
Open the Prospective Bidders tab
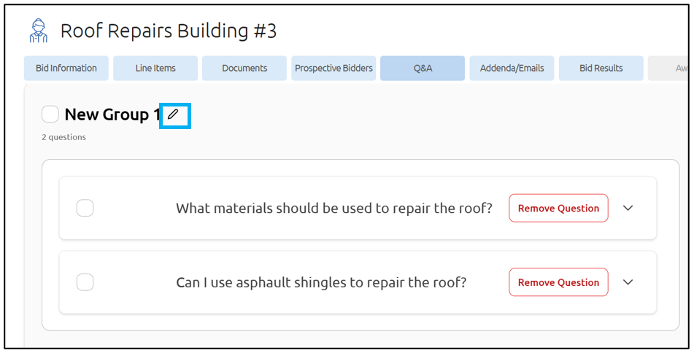pyautogui.click(x=333, y=69)
